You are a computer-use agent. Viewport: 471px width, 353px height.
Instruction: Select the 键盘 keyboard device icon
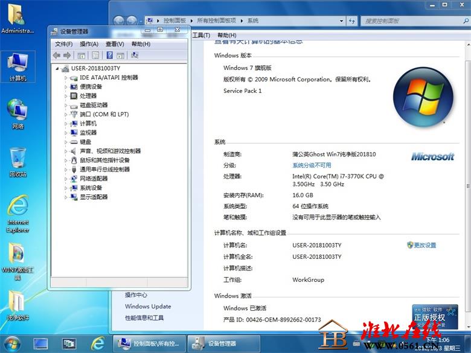point(74,142)
